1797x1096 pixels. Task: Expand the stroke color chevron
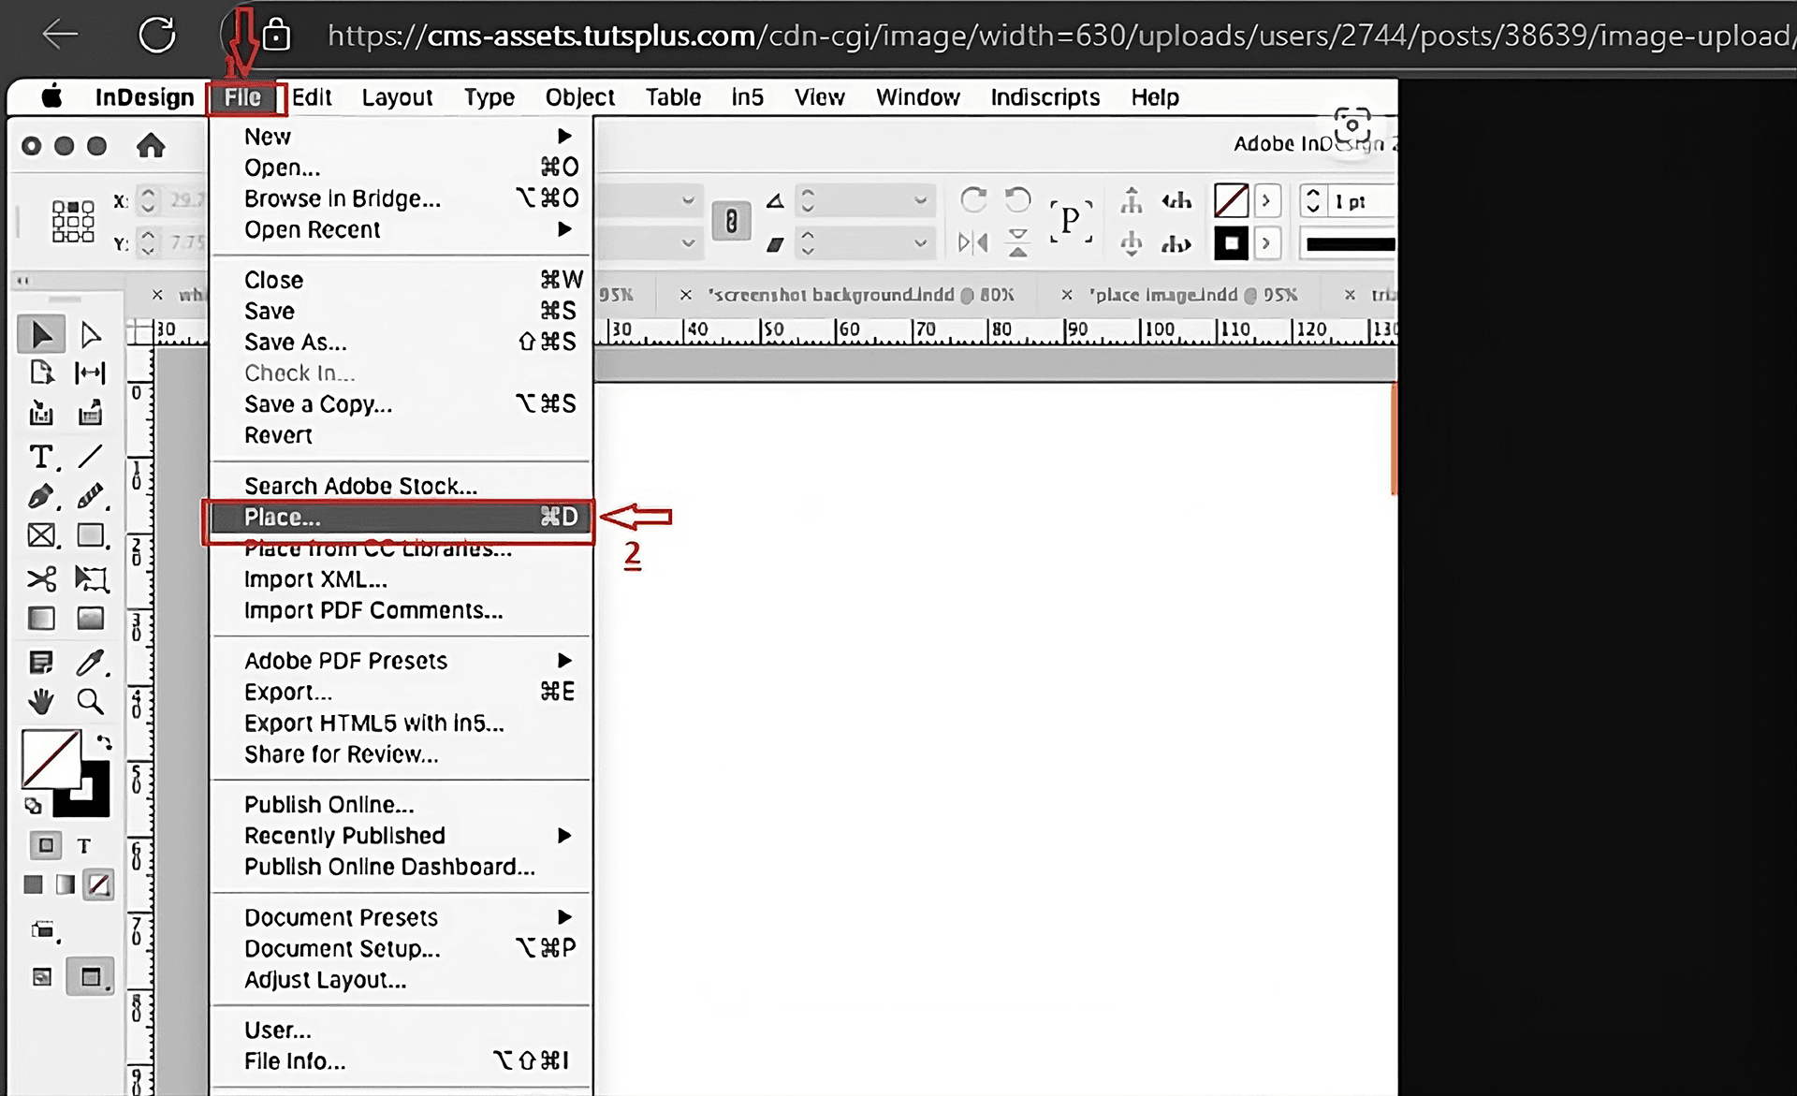[x=1266, y=243]
